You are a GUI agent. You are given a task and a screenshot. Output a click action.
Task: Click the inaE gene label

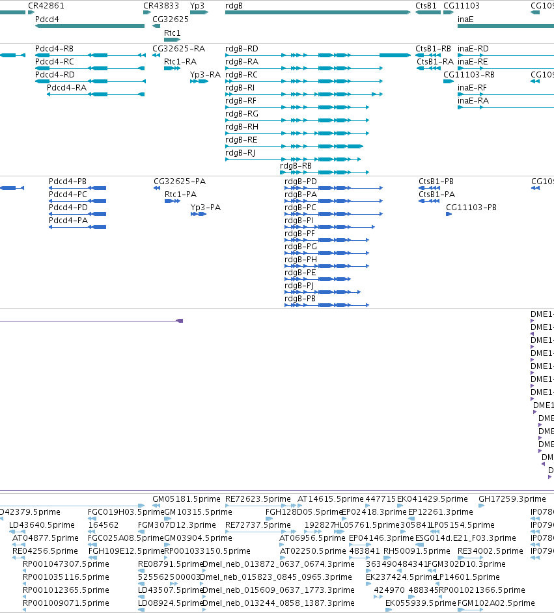pos(465,19)
